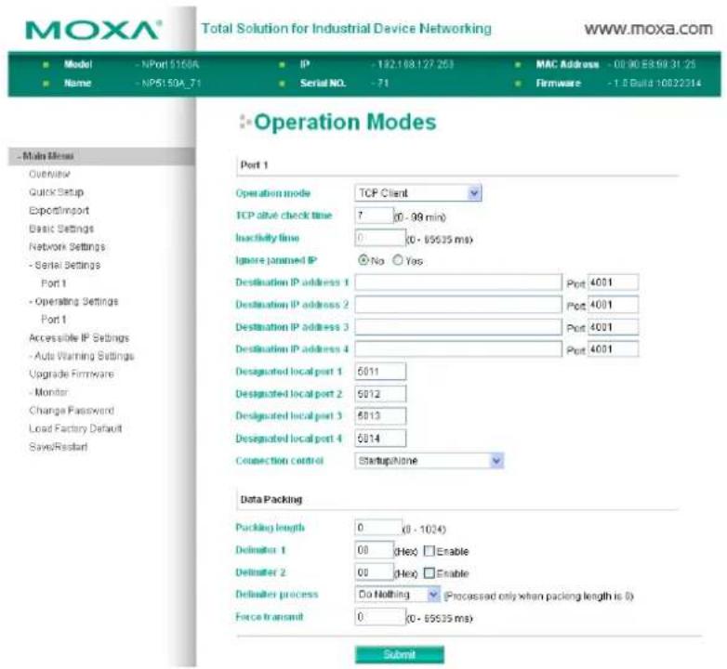The height and width of the screenshot is (669, 727).
Task: Click the Firmware build value in header
Action: [x=657, y=84]
